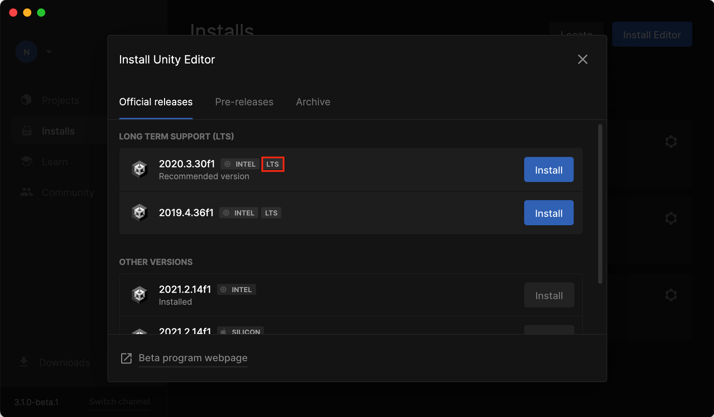Select the 2019.4.36f1 version text
The width and height of the screenshot is (714, 417).
186,213
